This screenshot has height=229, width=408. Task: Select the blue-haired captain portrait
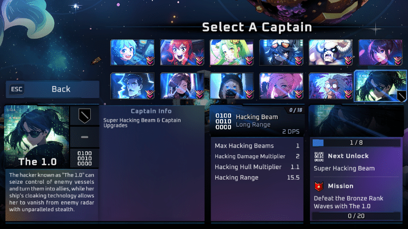[132, 52]
